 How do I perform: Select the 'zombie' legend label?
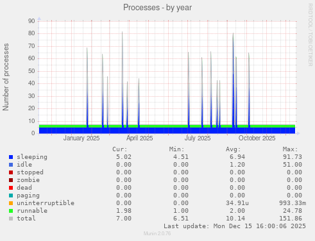28,180
